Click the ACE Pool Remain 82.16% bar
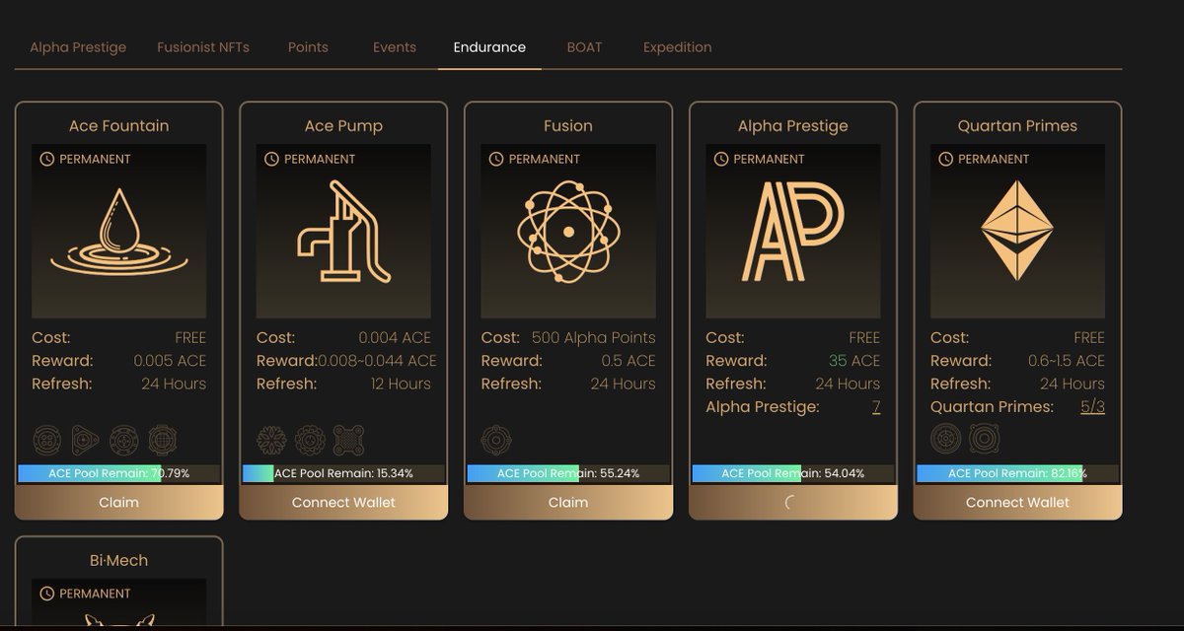 point(1017,473)
